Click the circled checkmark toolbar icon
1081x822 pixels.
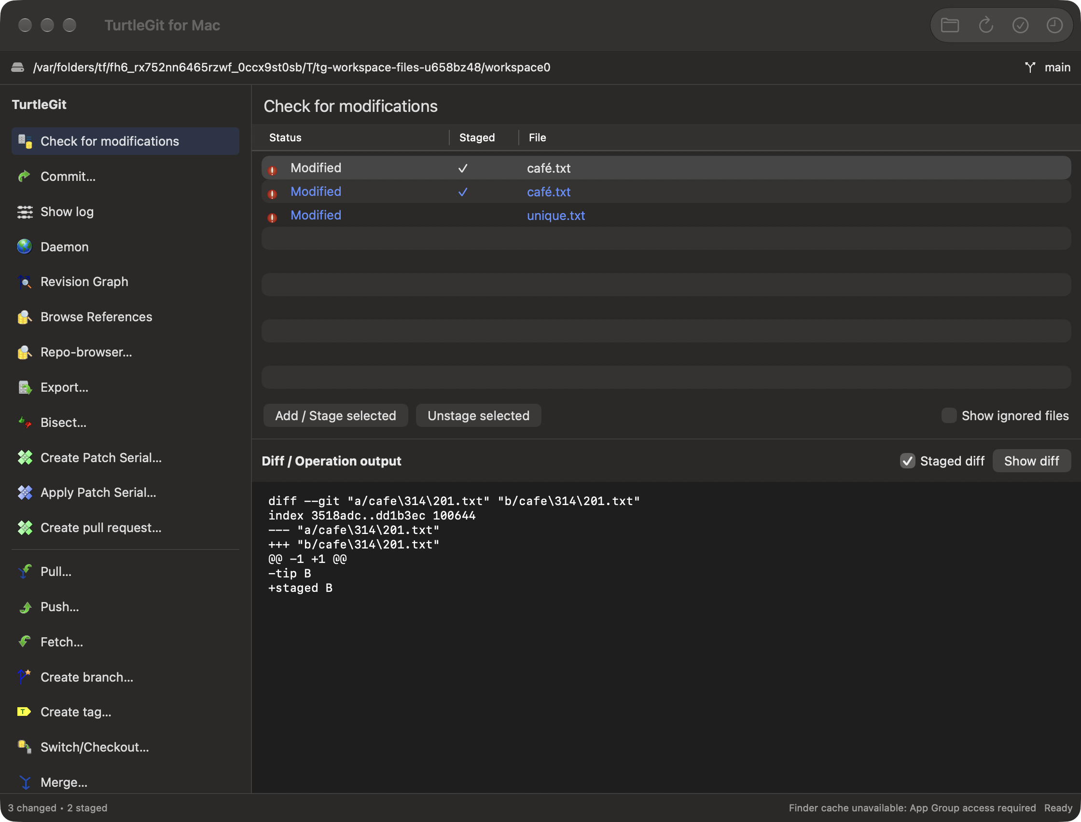pyautogui.click(x=1020, y=25)
